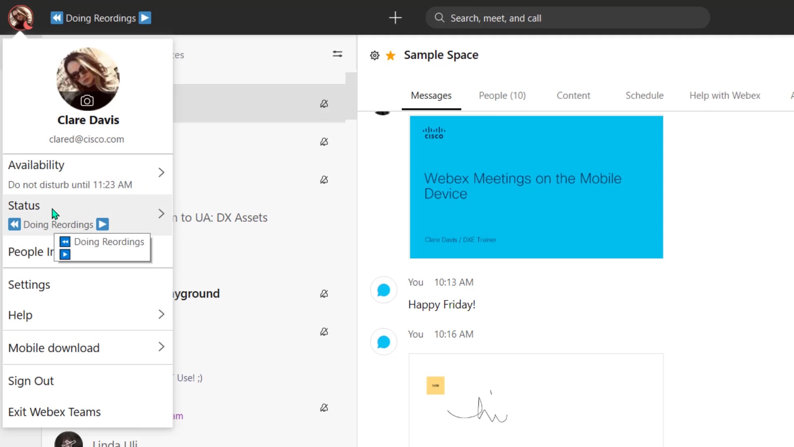Click the play icon next to Doing Reordings
This screenshot has height=447, width=794.
tap(102, 224)
